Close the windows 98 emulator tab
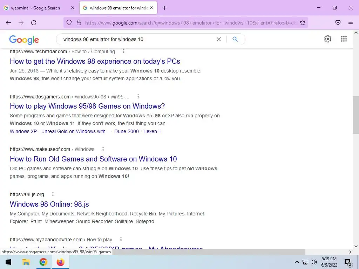359x269 pixels. click(151, 8)
